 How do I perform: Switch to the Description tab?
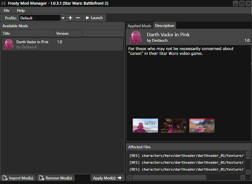(x=165, y=26)
